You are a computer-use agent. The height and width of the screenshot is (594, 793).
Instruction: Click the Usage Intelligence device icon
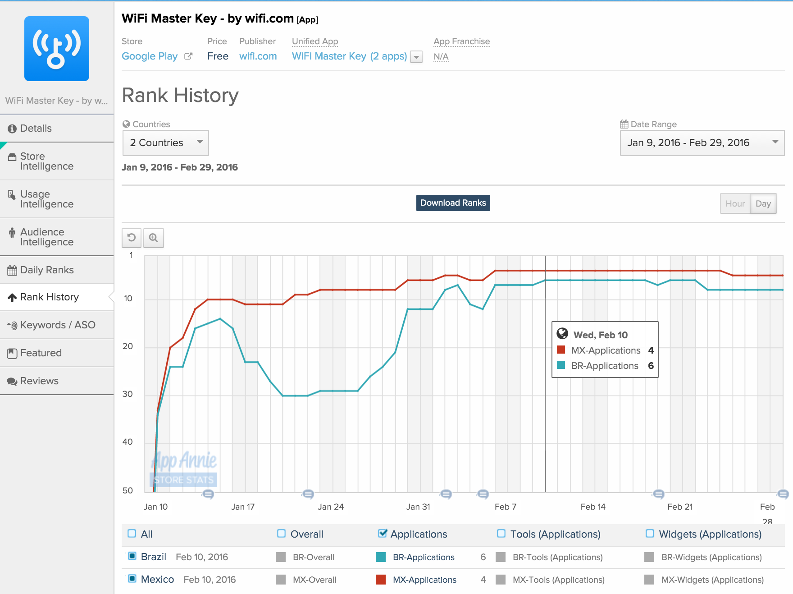tap(12, 195)
